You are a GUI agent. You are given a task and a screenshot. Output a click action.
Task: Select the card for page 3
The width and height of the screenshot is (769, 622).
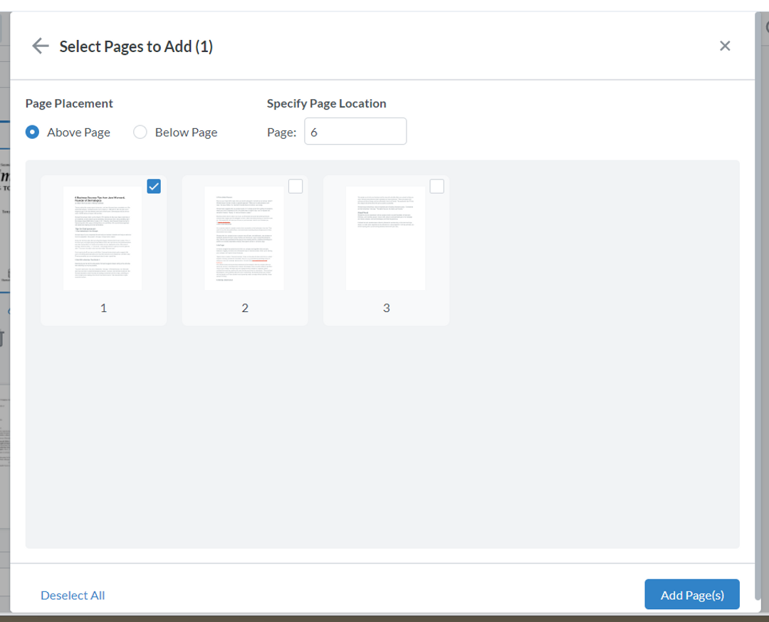point(385,250)
